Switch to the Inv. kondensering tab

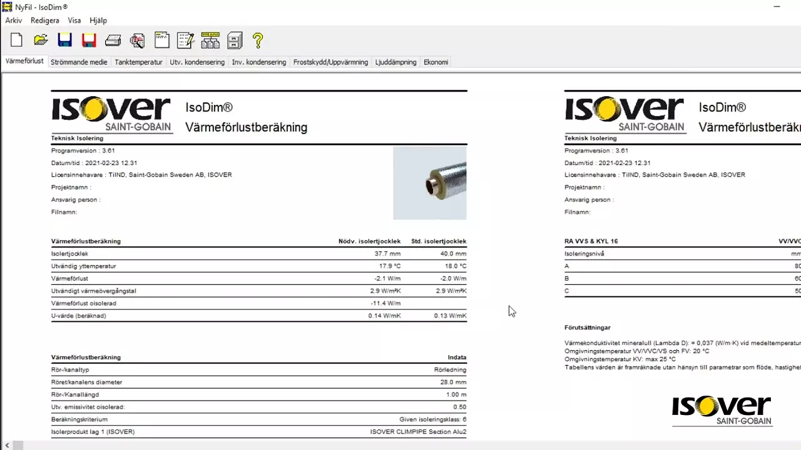click(x=259, y=62)
